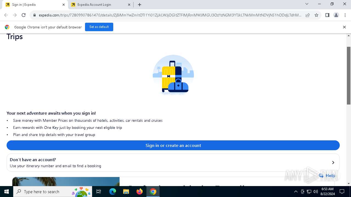Close the Sign in | Expedia tab

[x=64, y=5]
